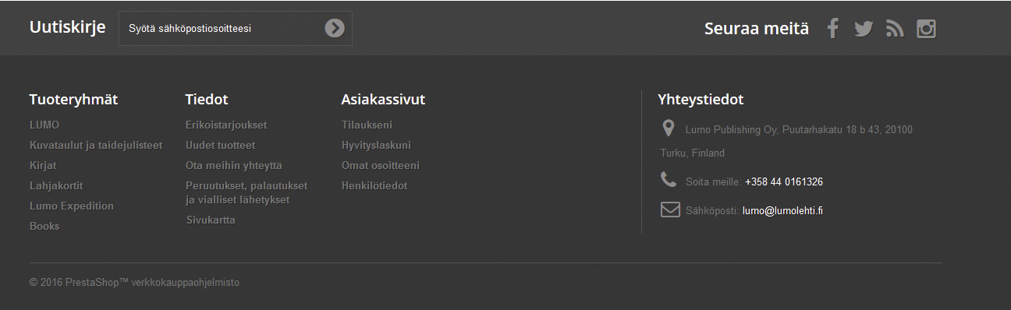
Task: Open the LUMO category link
Action: coord(44,125)
